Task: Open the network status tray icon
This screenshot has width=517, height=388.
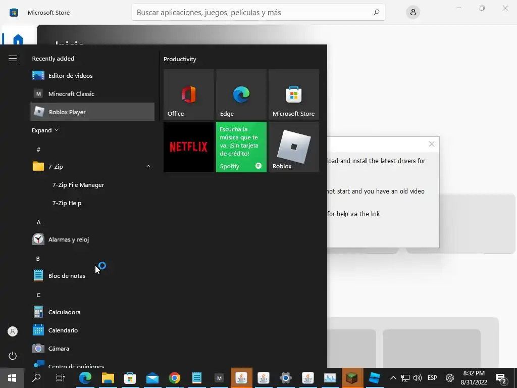Action: pos(405,378)
